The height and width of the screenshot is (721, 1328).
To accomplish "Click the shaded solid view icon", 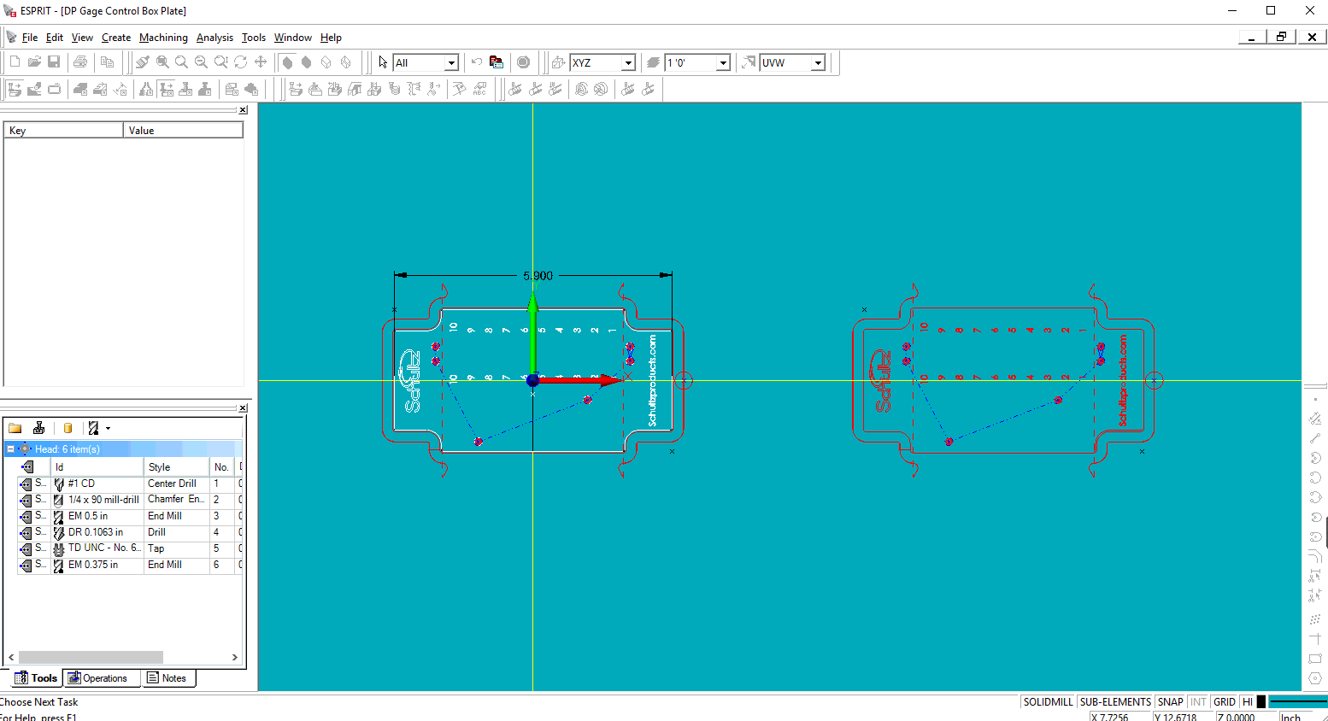I will pyautogui.click(x=288, y=62).
